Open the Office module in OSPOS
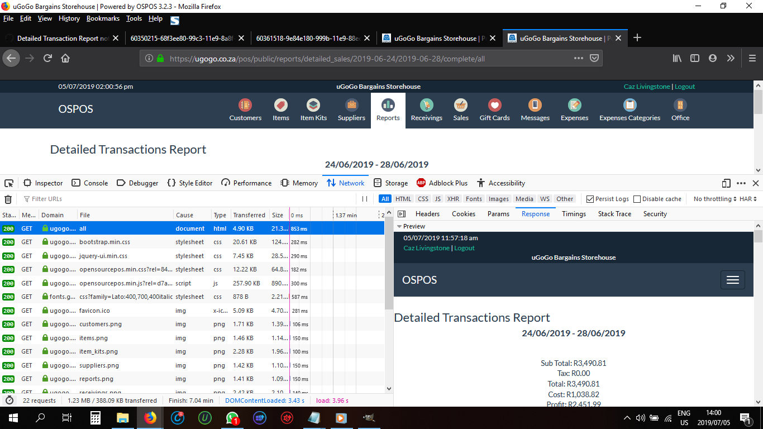Viewport: 763px width, 429px height. (680, 109)
